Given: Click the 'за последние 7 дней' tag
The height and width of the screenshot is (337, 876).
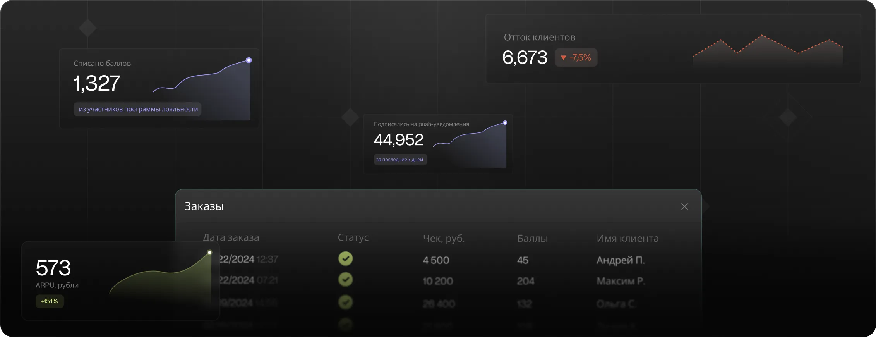Looking at the screenshot, I should click(400, 160).
